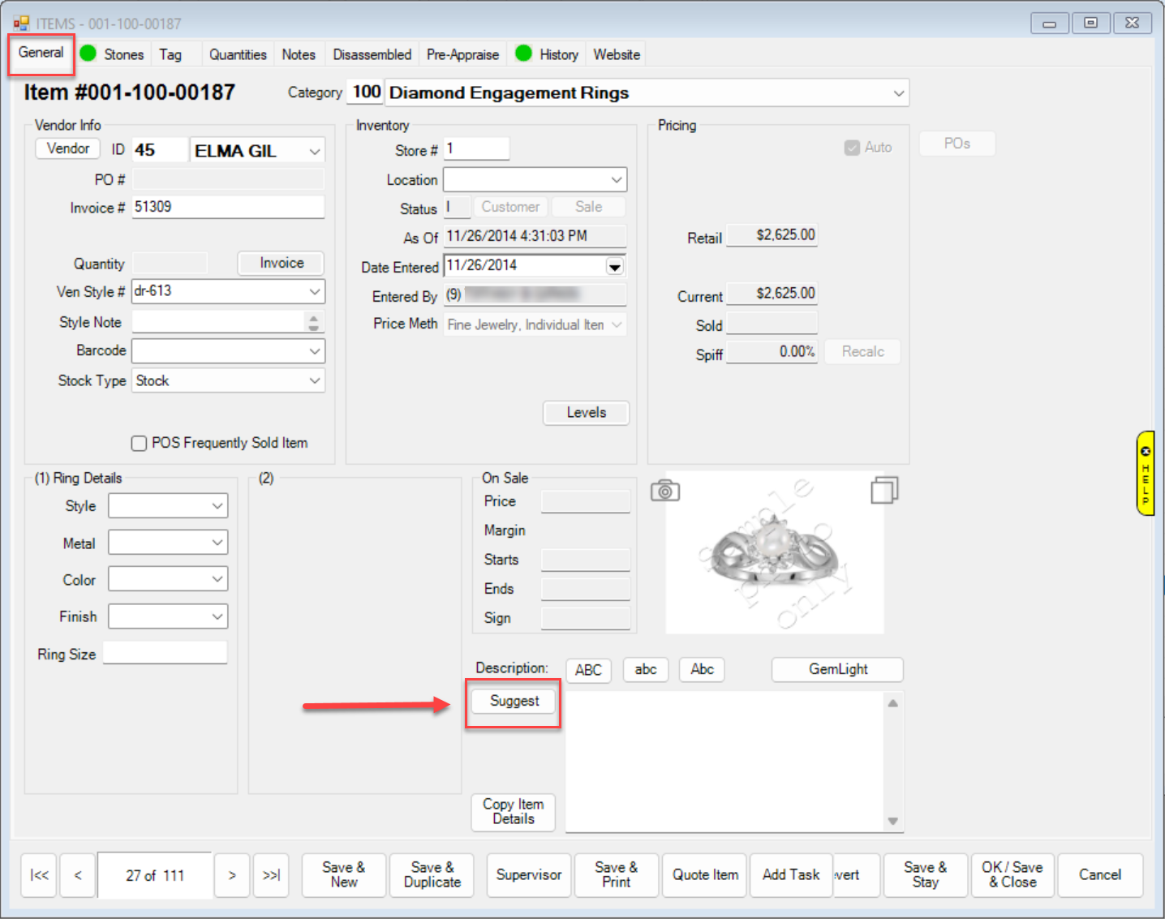Open the History tab
Image resolution: width=1165 pixels, height=919 pixels.
coord(558,54)
